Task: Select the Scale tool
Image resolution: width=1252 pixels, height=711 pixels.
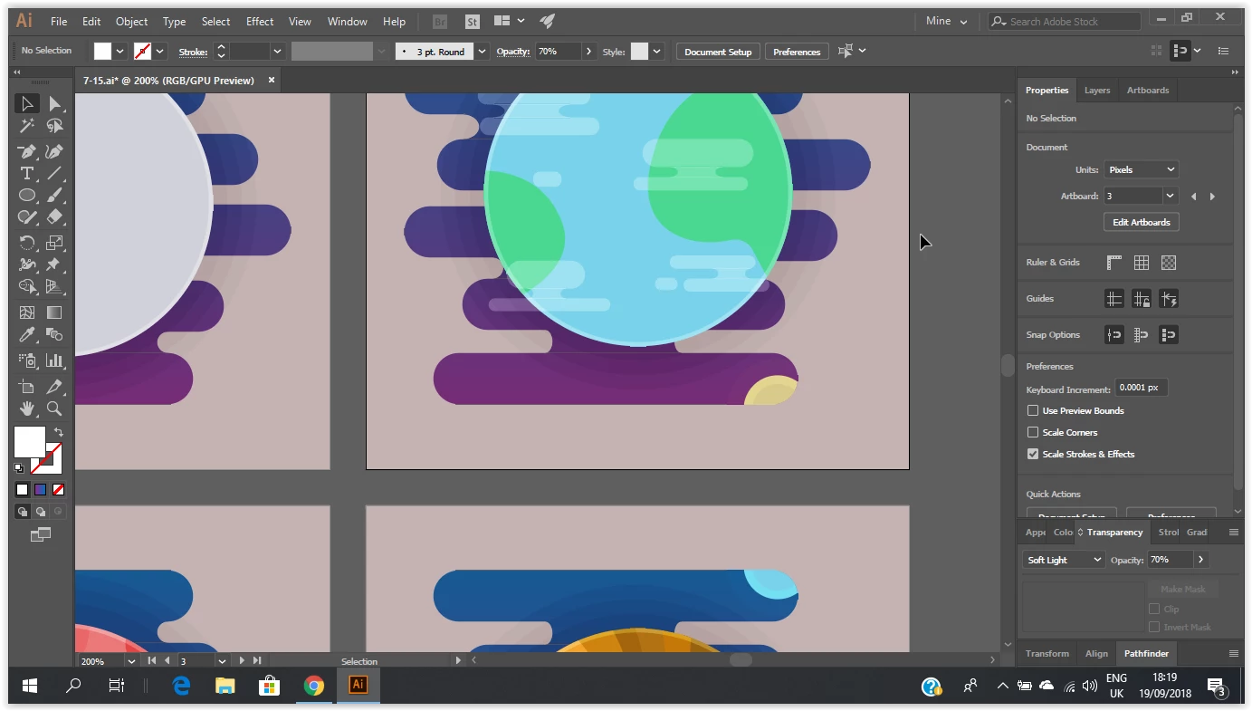Action: [54, 243]
